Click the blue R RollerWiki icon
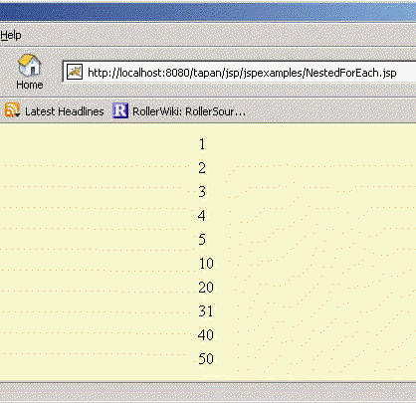Screen dimensions: 416x403 (x=120, y=110)
